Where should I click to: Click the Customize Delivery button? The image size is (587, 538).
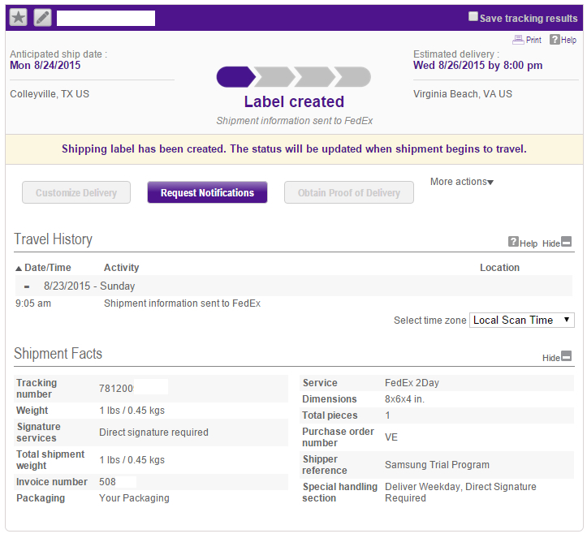click(76, 192)
